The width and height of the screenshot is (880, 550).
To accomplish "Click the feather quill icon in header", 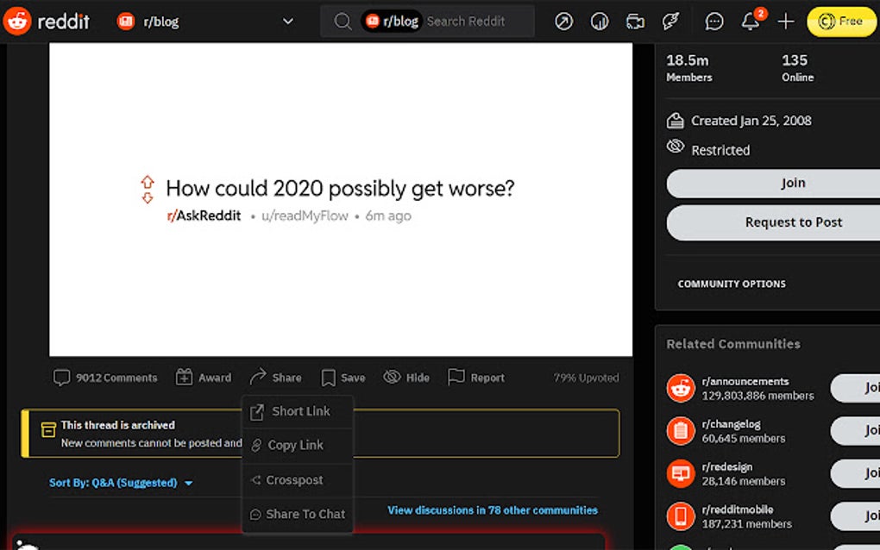I will (x=670, y=22).
